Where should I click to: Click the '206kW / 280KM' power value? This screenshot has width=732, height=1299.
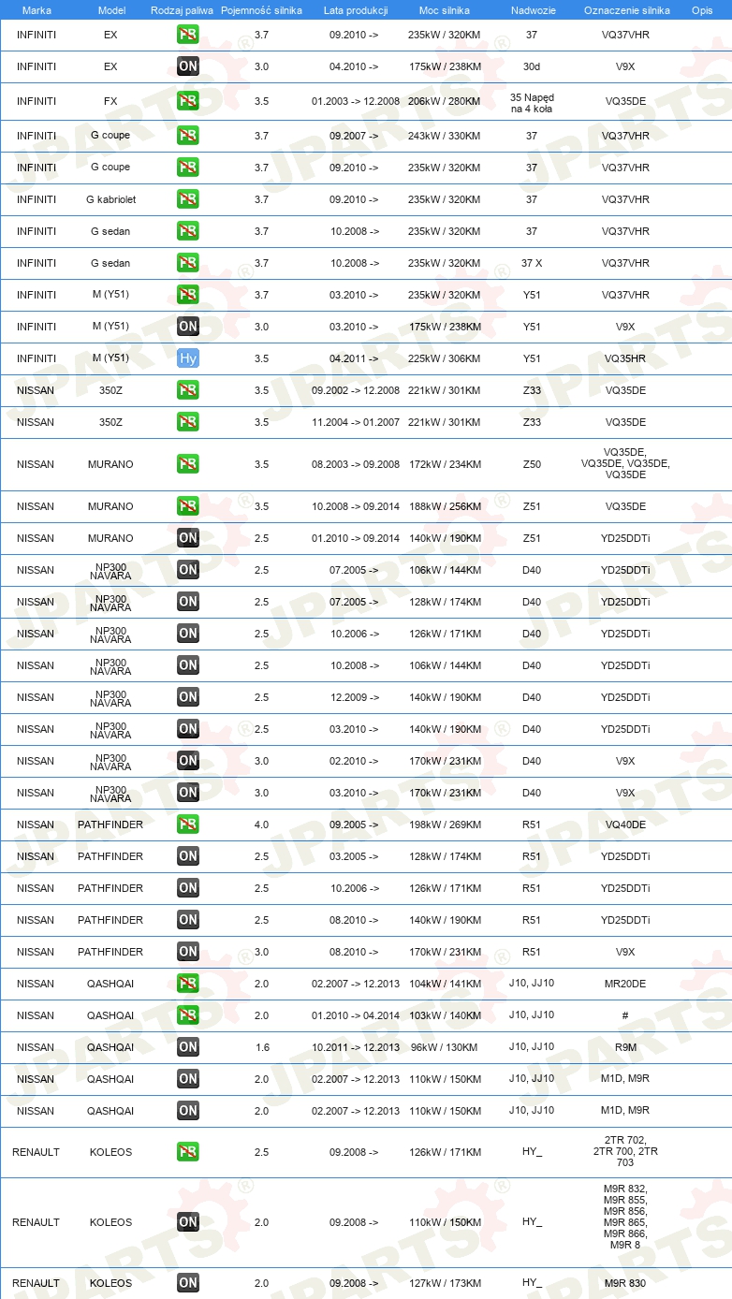pyautogui.click(x=445, y=101)
